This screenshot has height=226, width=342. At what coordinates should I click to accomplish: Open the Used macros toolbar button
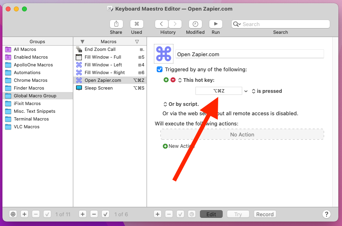tap(136, 24)
